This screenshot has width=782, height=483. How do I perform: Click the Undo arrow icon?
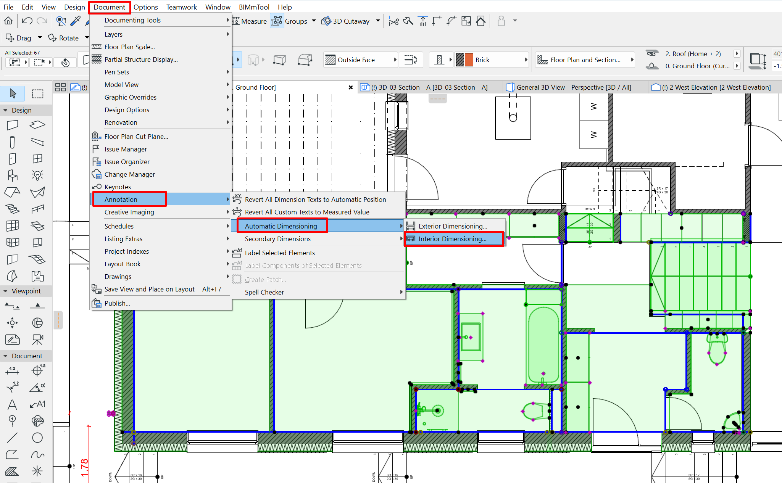click(x=27, y=21)
